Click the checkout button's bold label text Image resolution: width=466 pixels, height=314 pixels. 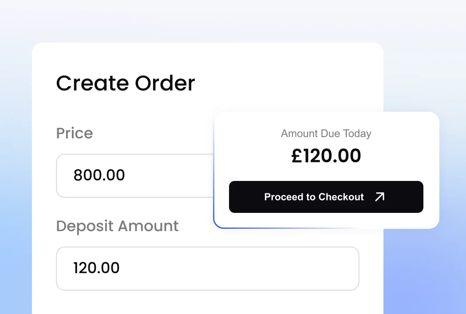[314, 197]
